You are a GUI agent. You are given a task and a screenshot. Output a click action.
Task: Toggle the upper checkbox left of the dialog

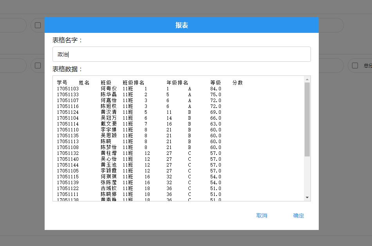pos(38,25)
